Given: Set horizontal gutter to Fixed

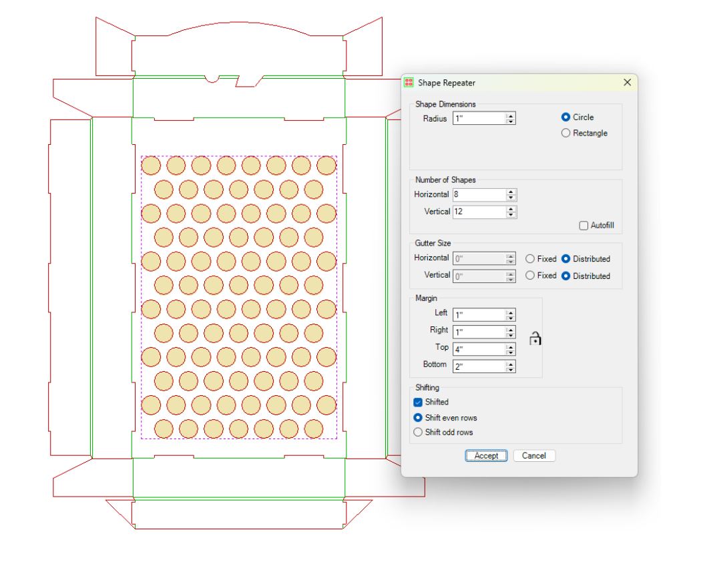Looking at the screenshot, I should 528,258.
